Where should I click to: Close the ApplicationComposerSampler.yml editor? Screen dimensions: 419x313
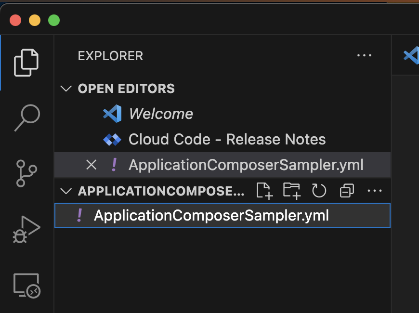click(91, 165)
